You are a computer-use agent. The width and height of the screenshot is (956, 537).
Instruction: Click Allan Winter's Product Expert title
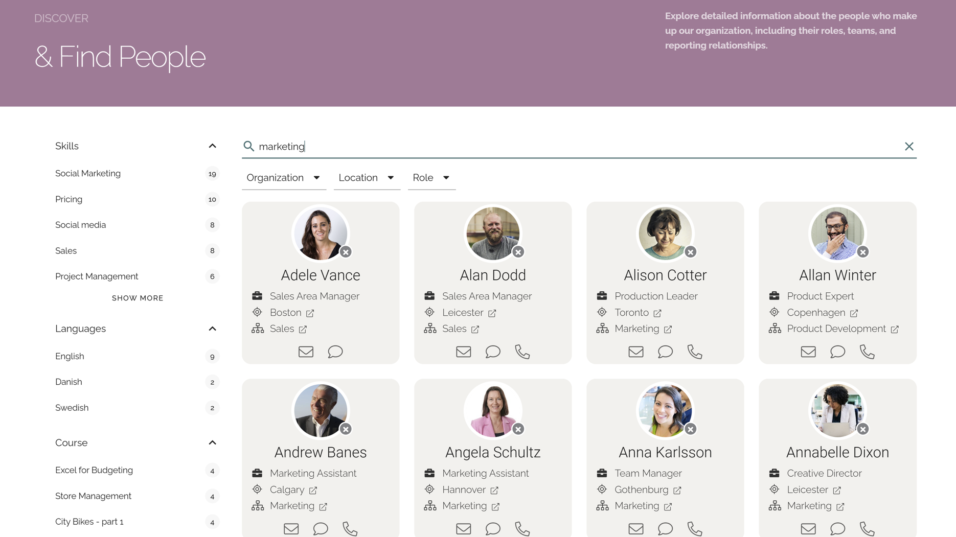point(820,296)
